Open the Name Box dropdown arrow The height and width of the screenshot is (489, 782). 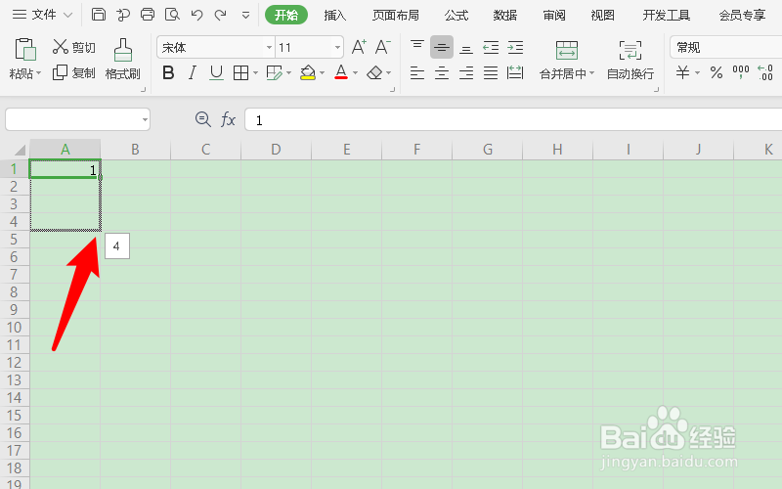(145, 119)
